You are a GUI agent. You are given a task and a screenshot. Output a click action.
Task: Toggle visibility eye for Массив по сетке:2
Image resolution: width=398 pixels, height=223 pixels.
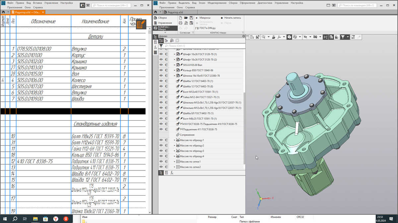click(161, 167)
